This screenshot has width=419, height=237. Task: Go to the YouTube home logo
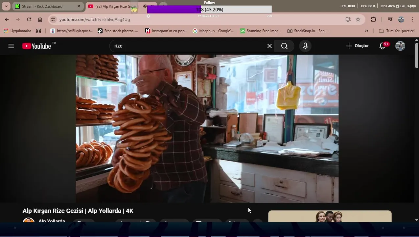click(x=36, y=46)
